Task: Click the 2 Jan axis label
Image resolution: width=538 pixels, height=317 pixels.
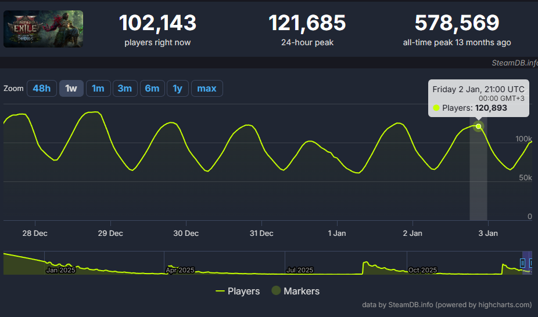Action: 413,233
